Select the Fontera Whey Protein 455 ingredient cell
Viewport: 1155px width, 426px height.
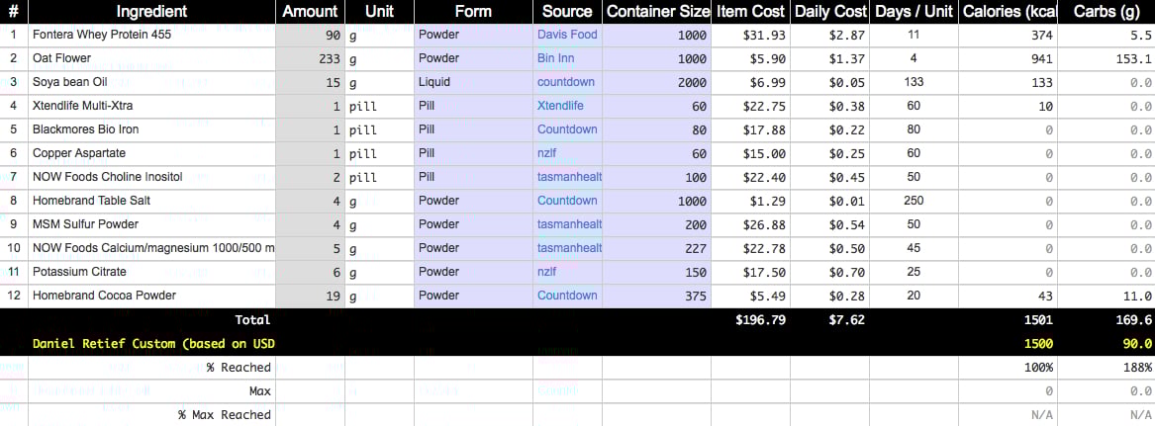pyautogui.click(x=151, y=35)
